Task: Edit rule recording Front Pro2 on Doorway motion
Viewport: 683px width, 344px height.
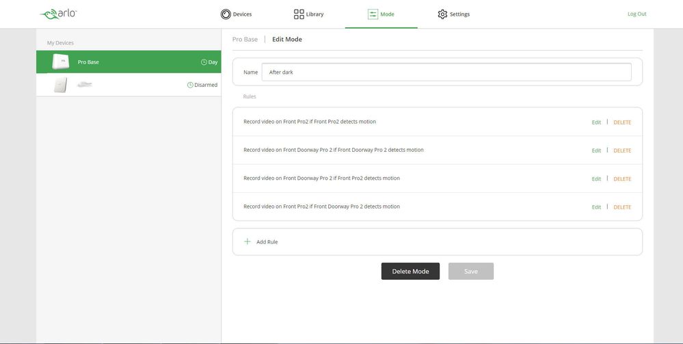Action: [596, 207]
